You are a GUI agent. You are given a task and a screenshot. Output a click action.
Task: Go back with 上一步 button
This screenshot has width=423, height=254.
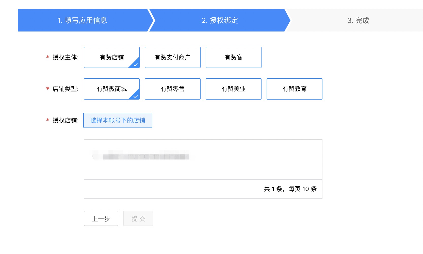tap(101, 218)
